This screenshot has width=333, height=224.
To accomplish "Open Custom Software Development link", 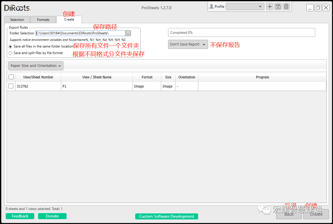I will click(166, 216).
